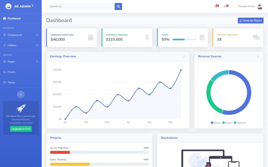Click the Revenue Sources card title
This screenshot has height=167, width=268.
click(210, 56)
